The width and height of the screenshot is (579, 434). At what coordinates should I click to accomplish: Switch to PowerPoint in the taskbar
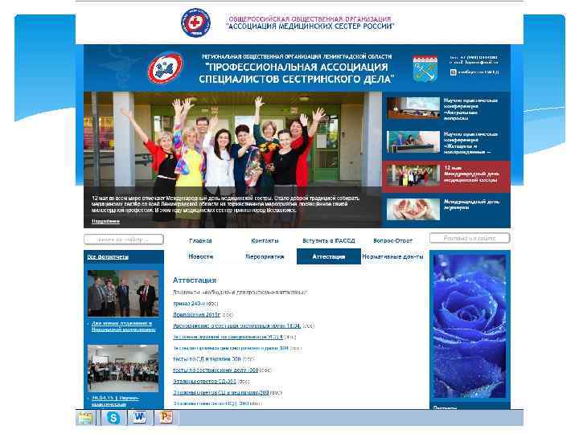pyautogui.click(x=166, y=418)
